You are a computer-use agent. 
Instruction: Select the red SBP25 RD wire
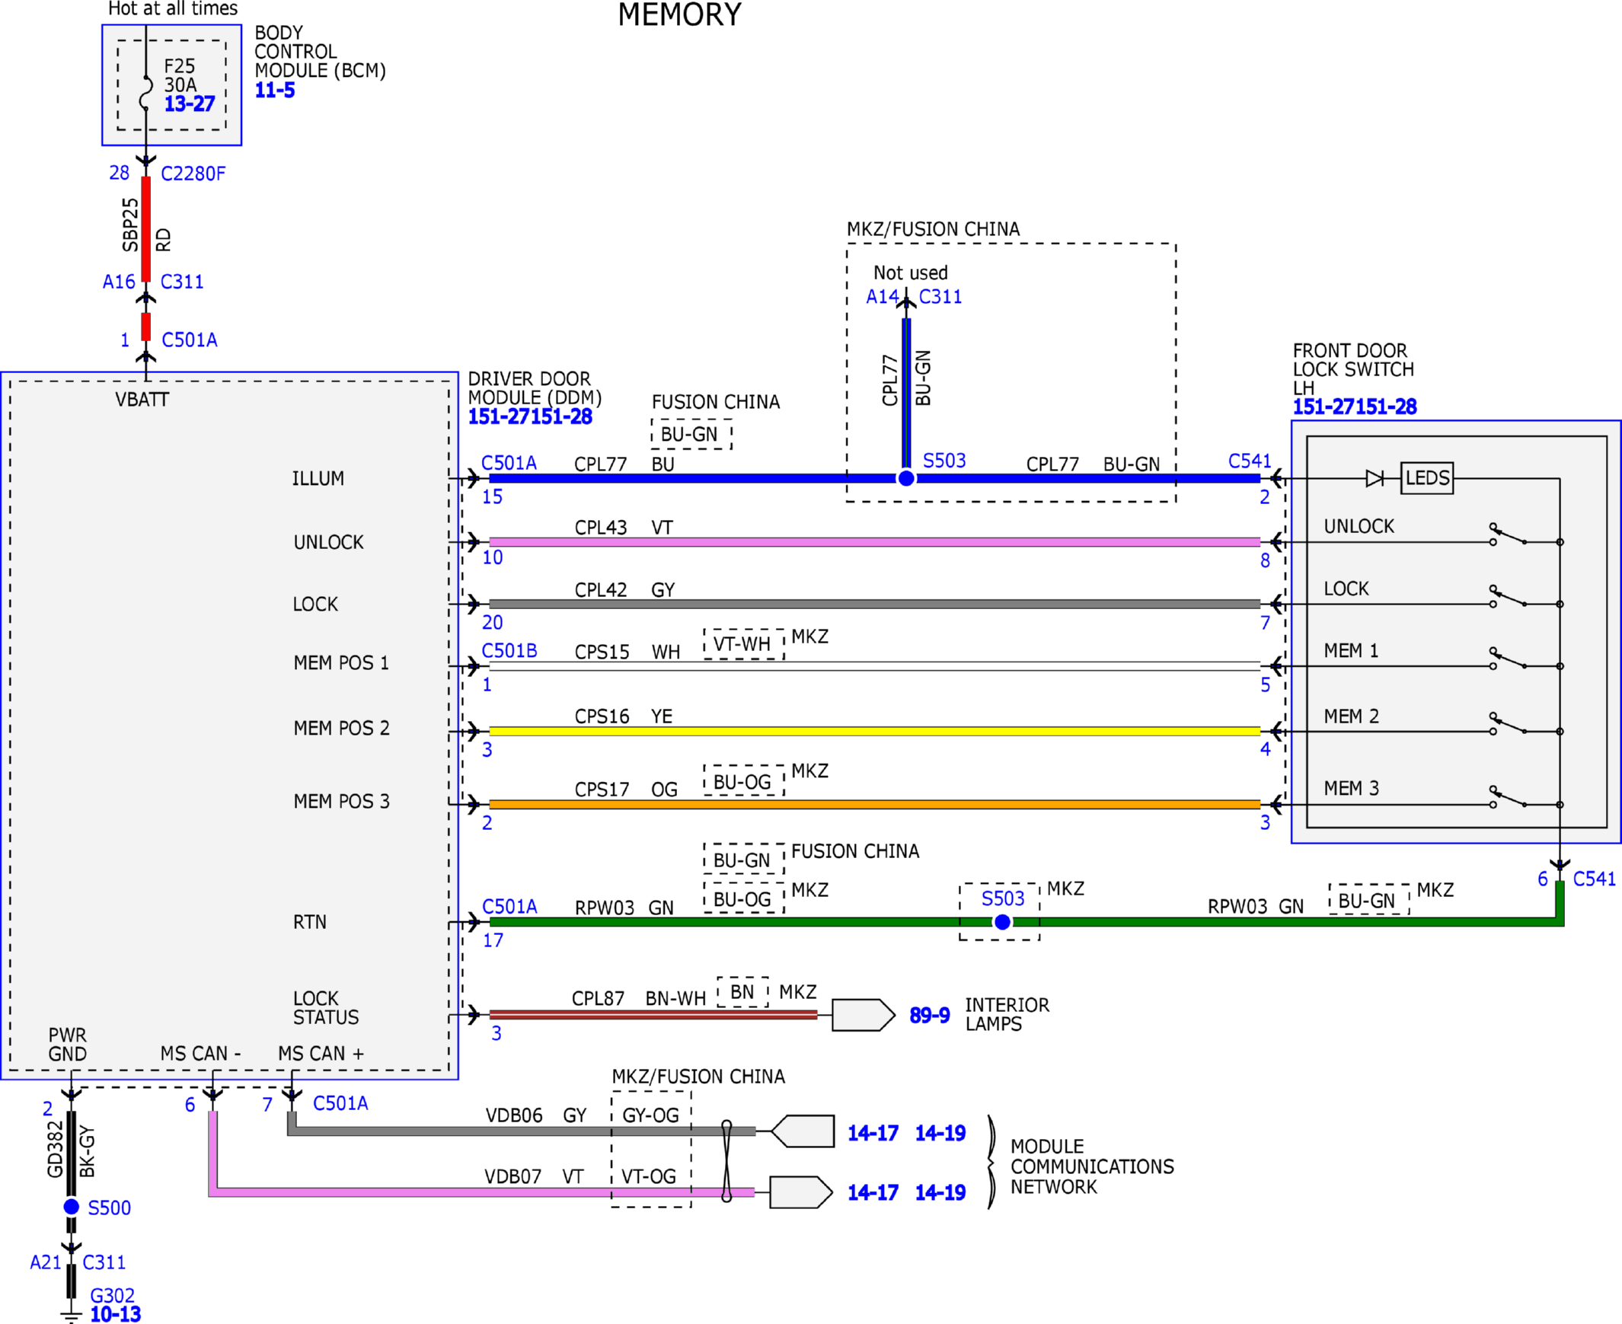point(145,229)
